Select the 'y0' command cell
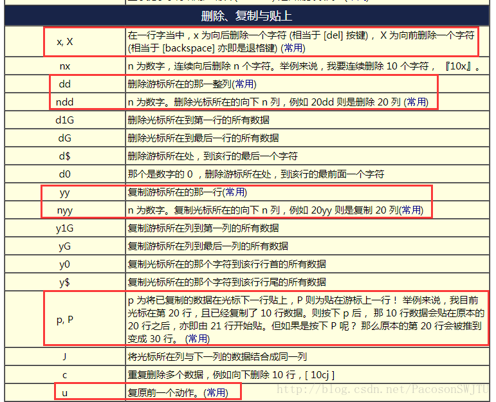Screen dimensions: 496x402 coord(65,264)
